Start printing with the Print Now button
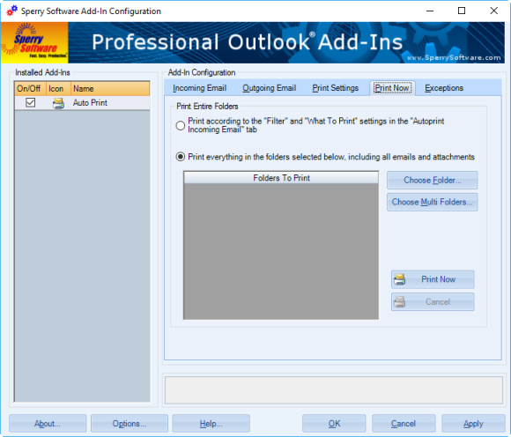511x437 pixels. (433, 279)
